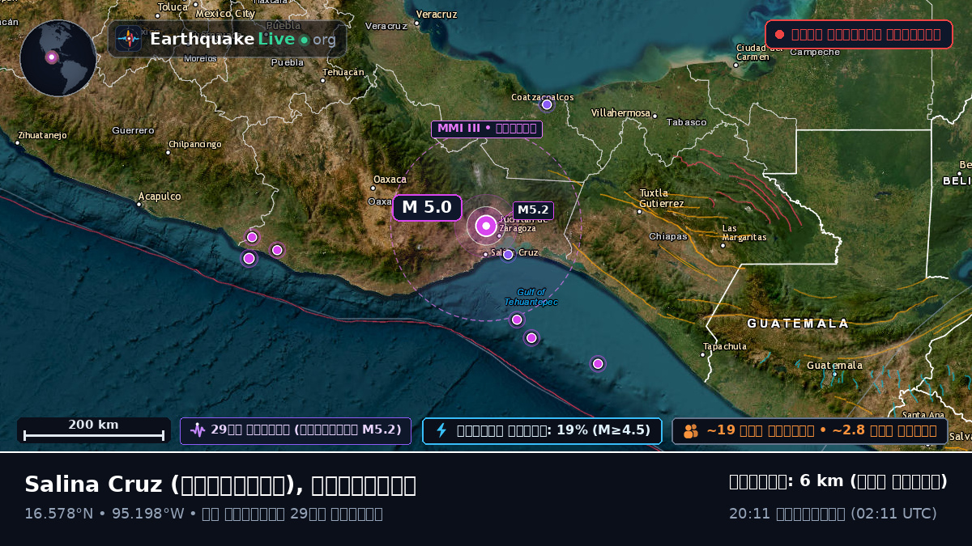Click the M5.2 magnitude tag
The width and height of the screenshot is (972, 546).
click(533, 210)
